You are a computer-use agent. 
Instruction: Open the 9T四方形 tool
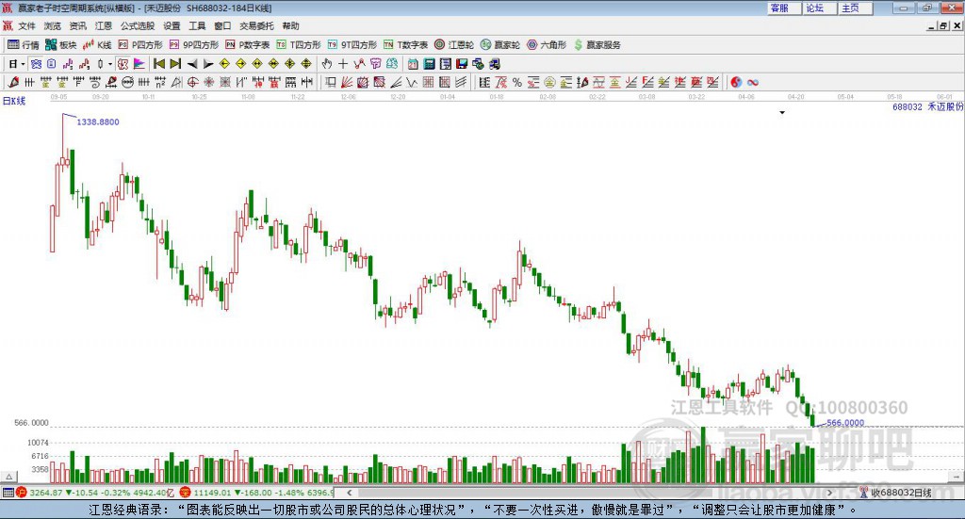point(352,45)
